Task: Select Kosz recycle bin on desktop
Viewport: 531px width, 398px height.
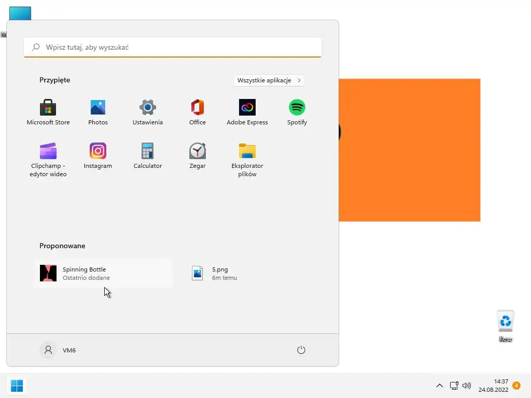Action: [505, 326]
